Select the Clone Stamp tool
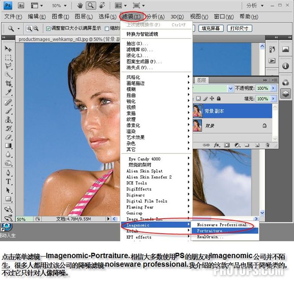 [x=8, y=120]
